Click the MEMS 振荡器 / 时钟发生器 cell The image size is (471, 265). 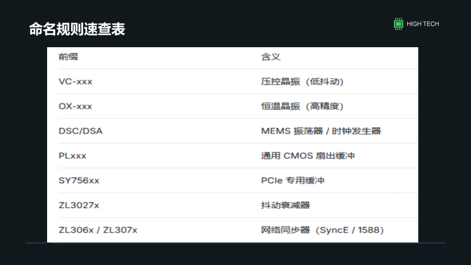click(321, 131)
